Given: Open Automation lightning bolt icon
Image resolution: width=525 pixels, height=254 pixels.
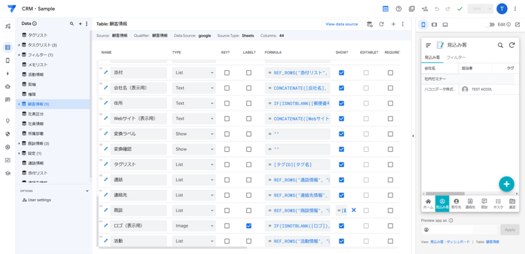Looking at the screenshot, I should (x=8, y=74).
